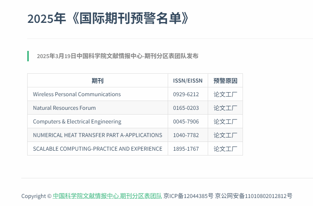The width and height of the screenshot is (313, 206).
Task: Click the 京ICP备12044385号 footer text
Action: coord(189,196)
